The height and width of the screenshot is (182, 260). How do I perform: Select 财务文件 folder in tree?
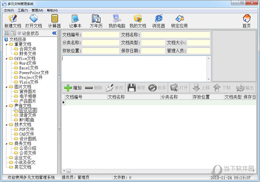click(x=28, y=54)
